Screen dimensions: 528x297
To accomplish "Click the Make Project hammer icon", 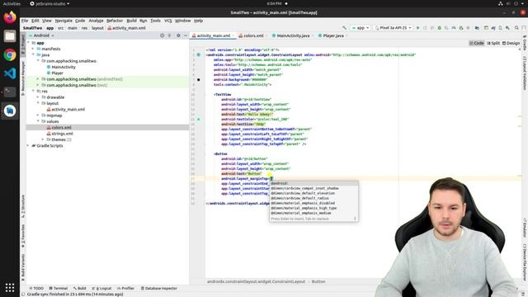I will (344, 28).
